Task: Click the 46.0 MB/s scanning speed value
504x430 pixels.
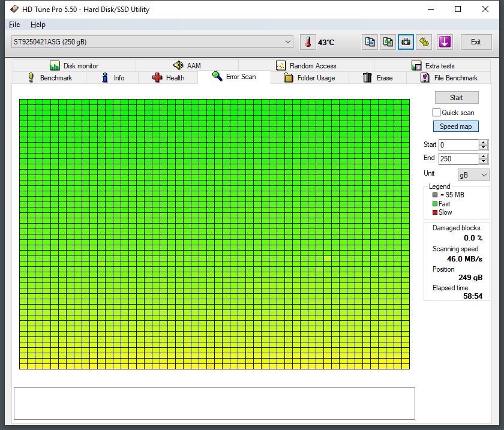Action: coord(464,258)
